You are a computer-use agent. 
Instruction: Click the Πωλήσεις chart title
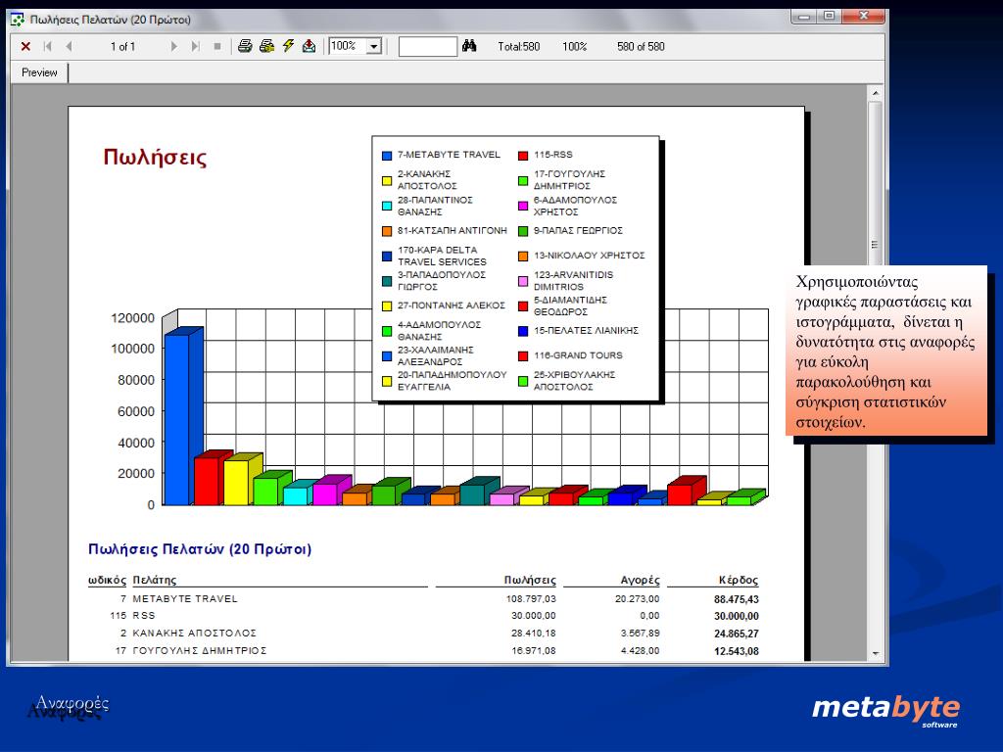[x=155, y=158]
